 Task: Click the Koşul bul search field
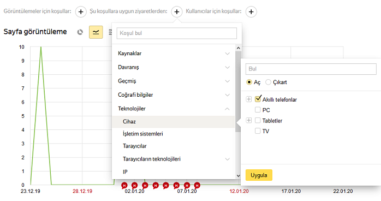[177, 33]
